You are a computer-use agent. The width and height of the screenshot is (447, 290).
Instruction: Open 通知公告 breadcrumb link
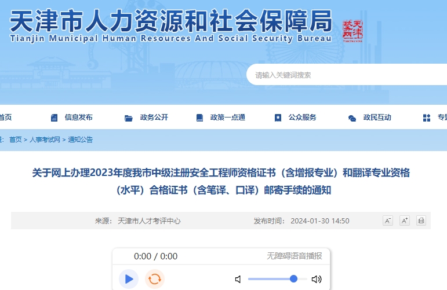coord(80,140)
